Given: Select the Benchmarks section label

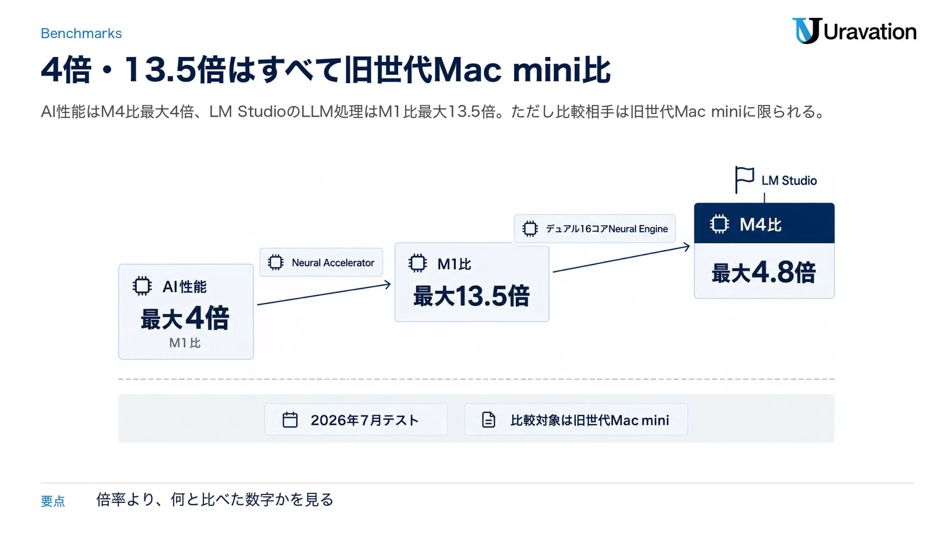Looking at the screenshot, I should click(x=81, y=33).
